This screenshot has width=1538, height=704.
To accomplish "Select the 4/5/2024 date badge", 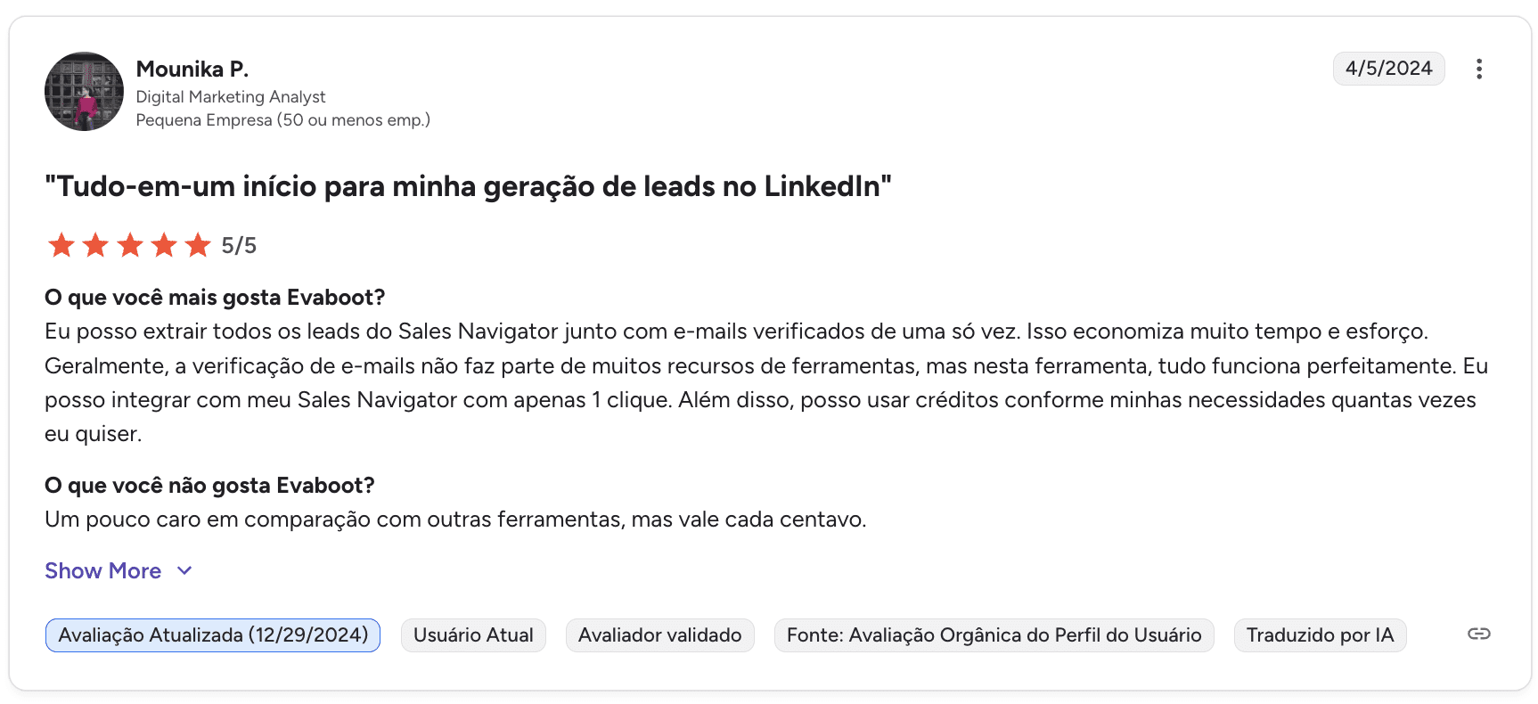I will 1388,69.
